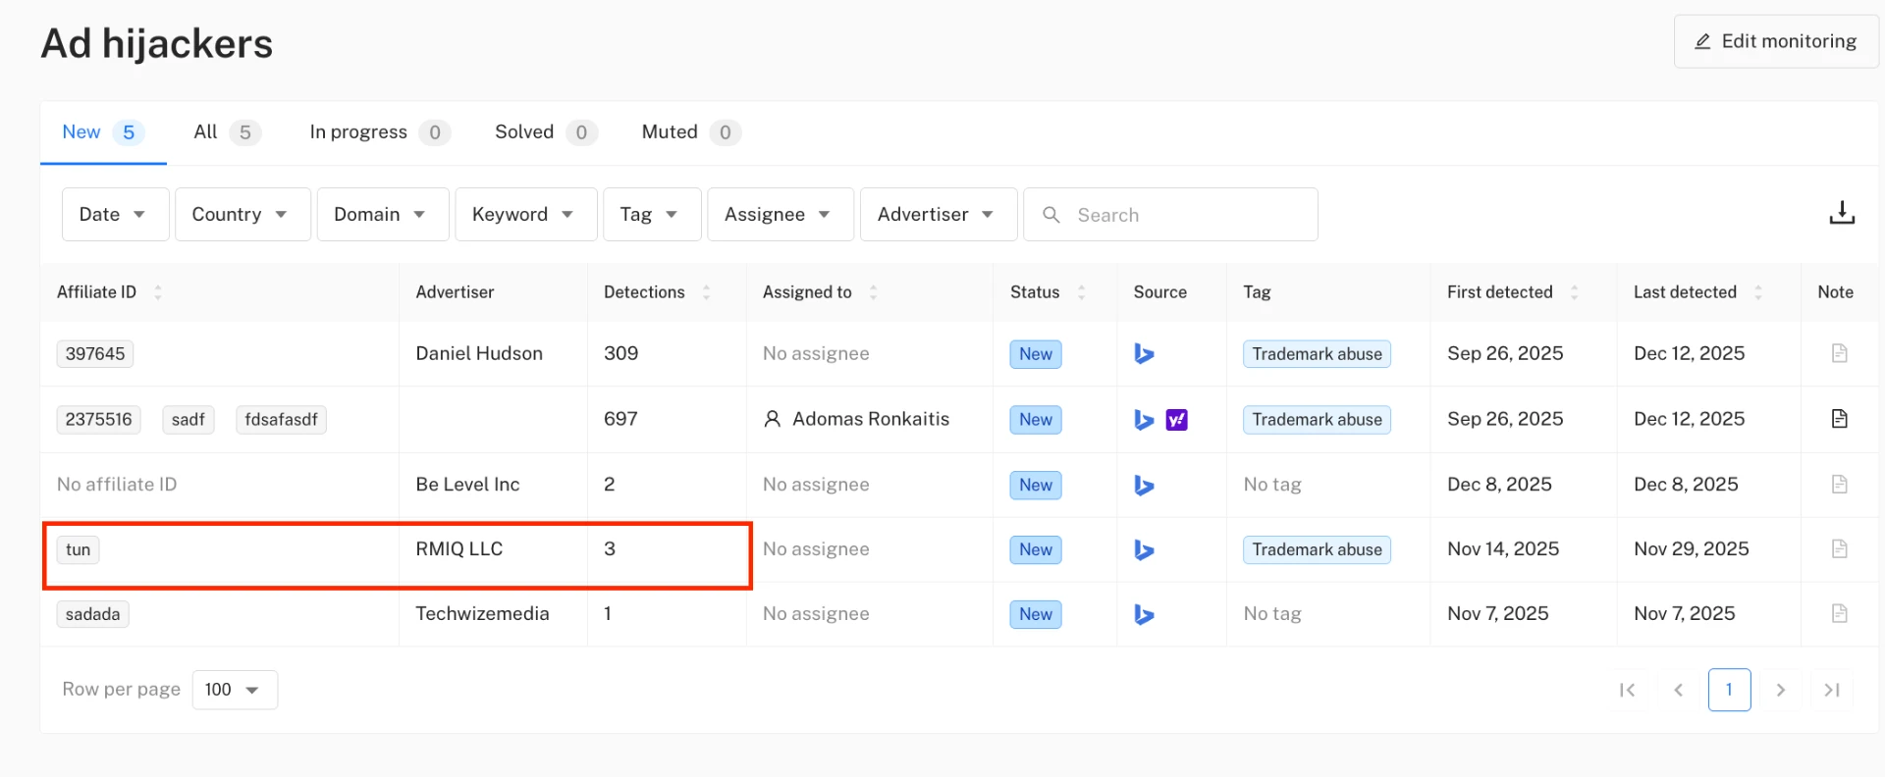Sort by Detections column arrows
This screenshot has height=777, width=1885.
pyautogui.click(x=706, y=292)
